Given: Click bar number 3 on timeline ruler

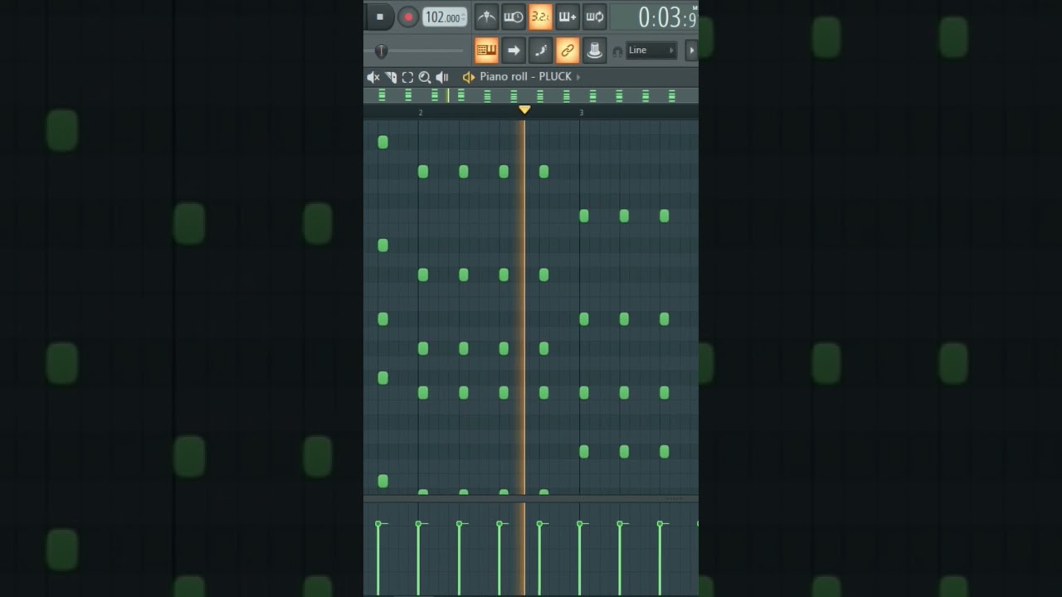Looking at the screenshot, I should pos(581,113).
